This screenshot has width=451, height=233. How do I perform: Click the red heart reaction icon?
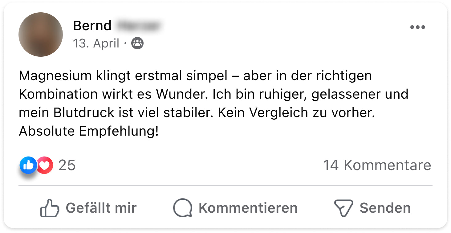45,166
